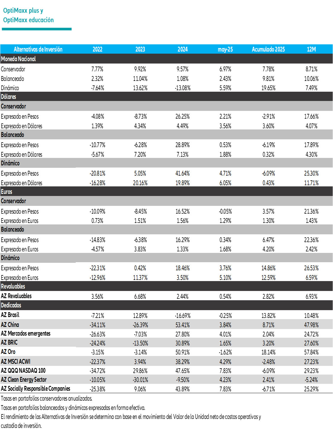Click the 13.62% value for Dinámico 2023
The height and width of the screenshot is (430, 333).
(140, 88)
